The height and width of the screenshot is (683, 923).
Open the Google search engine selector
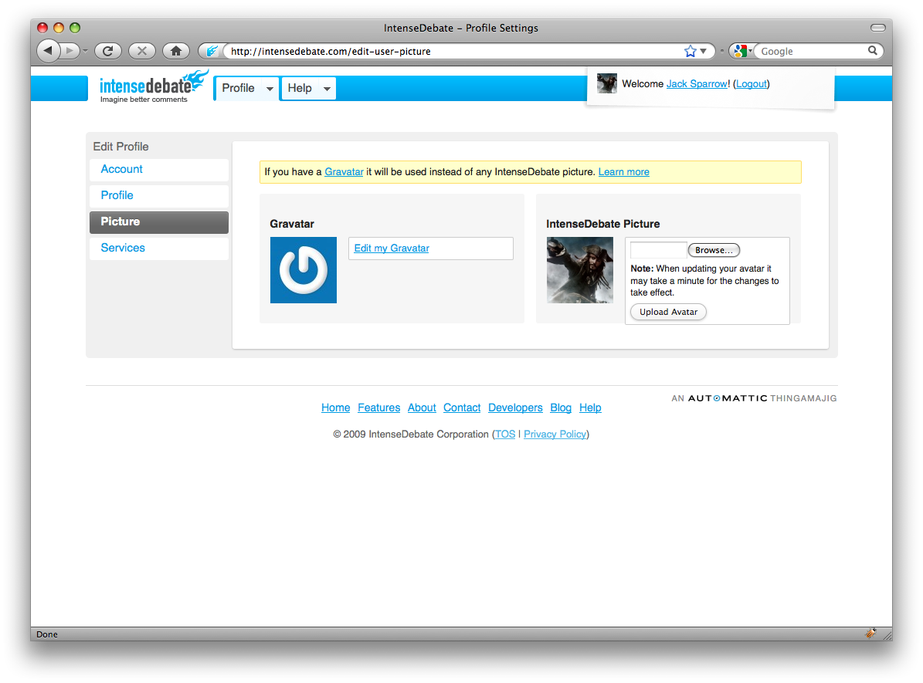click(741, 51)
